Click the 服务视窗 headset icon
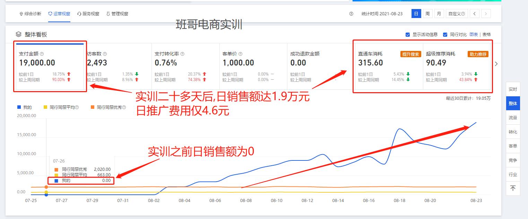The image size is (528, 219). (79, 14)
